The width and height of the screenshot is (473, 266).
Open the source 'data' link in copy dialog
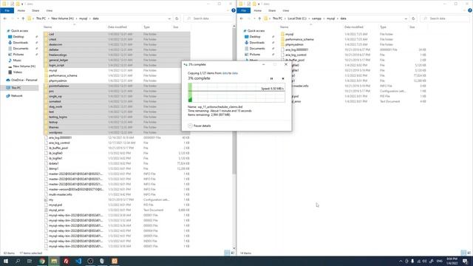225,73
